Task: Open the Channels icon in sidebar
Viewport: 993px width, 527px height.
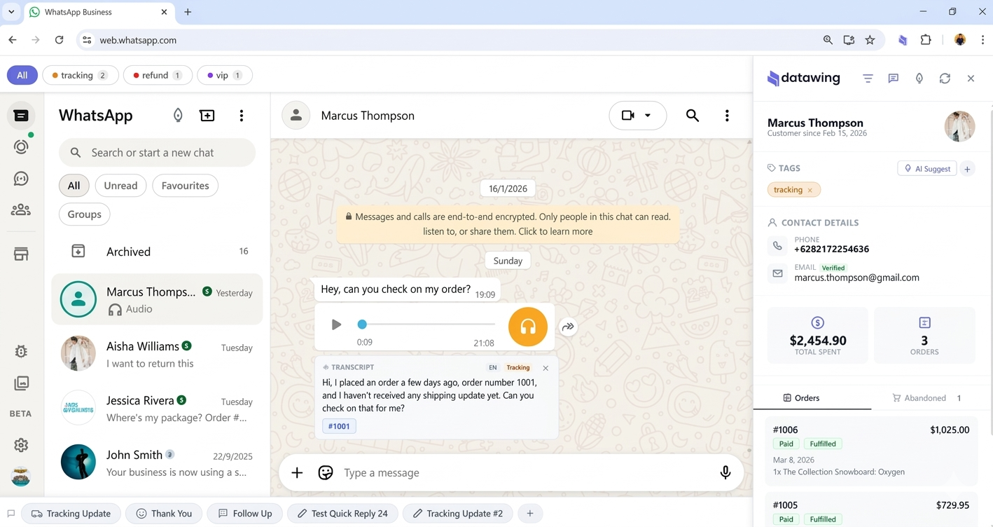Action: coord(21,179)
